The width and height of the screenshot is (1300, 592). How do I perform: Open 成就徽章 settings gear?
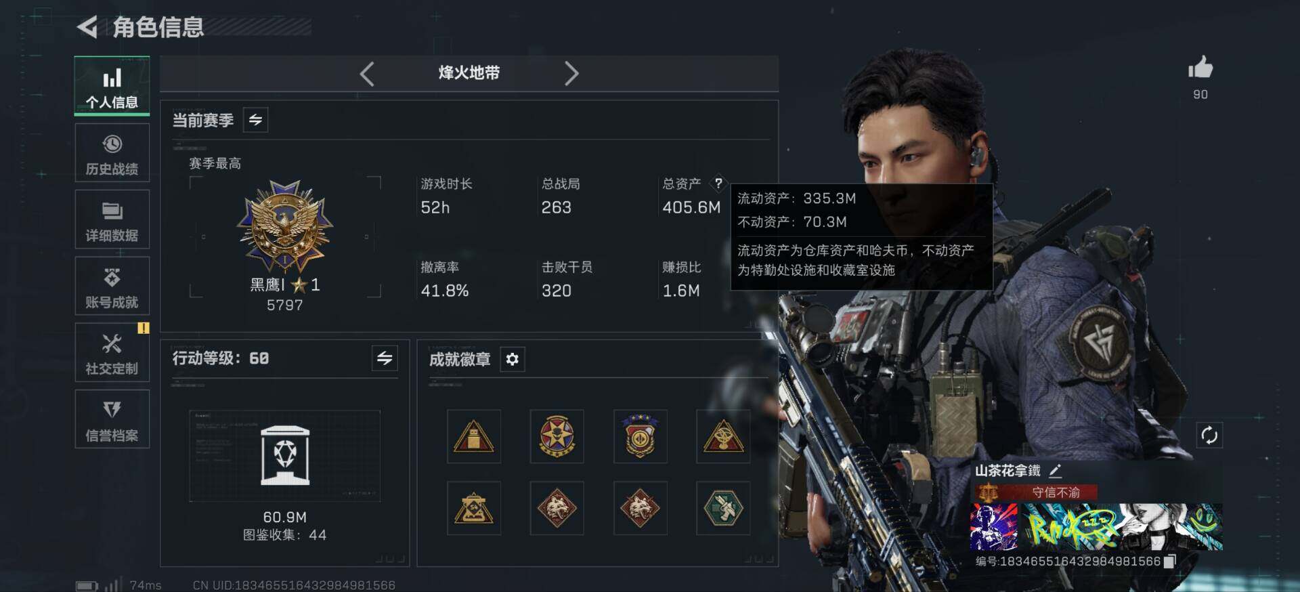tap(513, 359)
